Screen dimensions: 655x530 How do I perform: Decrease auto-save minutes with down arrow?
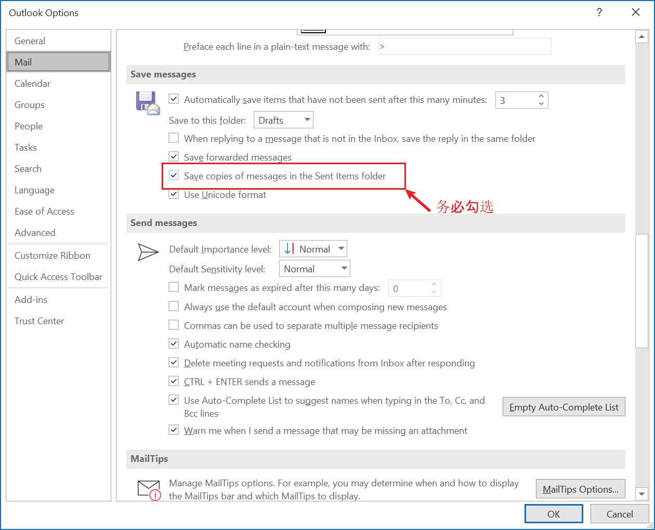coord(541,104)
